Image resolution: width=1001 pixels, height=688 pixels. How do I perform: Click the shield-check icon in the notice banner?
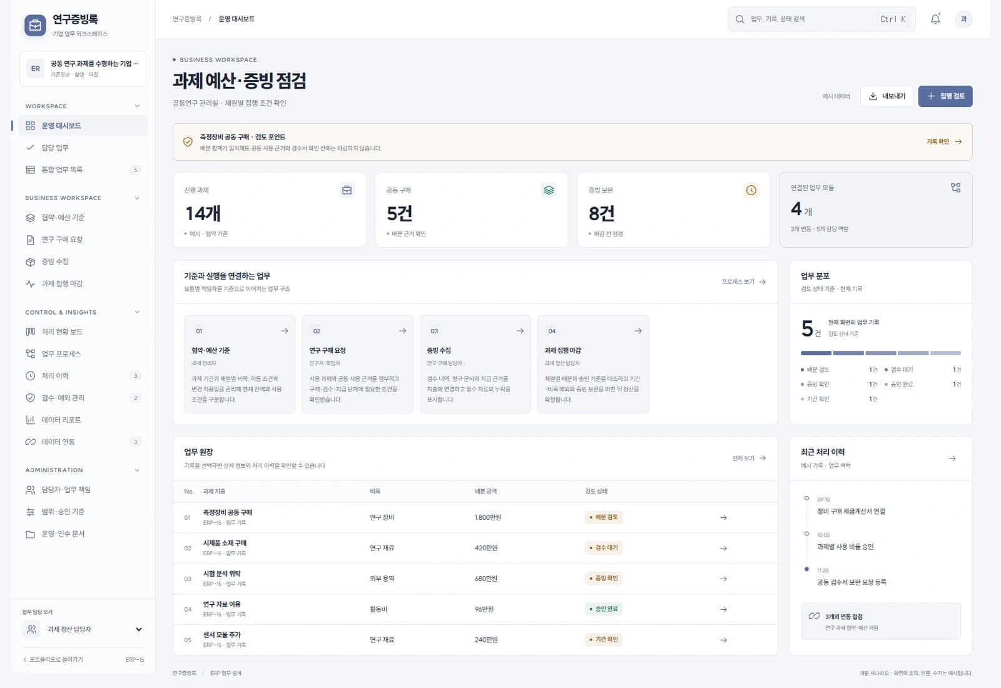(x=188, y=142)
